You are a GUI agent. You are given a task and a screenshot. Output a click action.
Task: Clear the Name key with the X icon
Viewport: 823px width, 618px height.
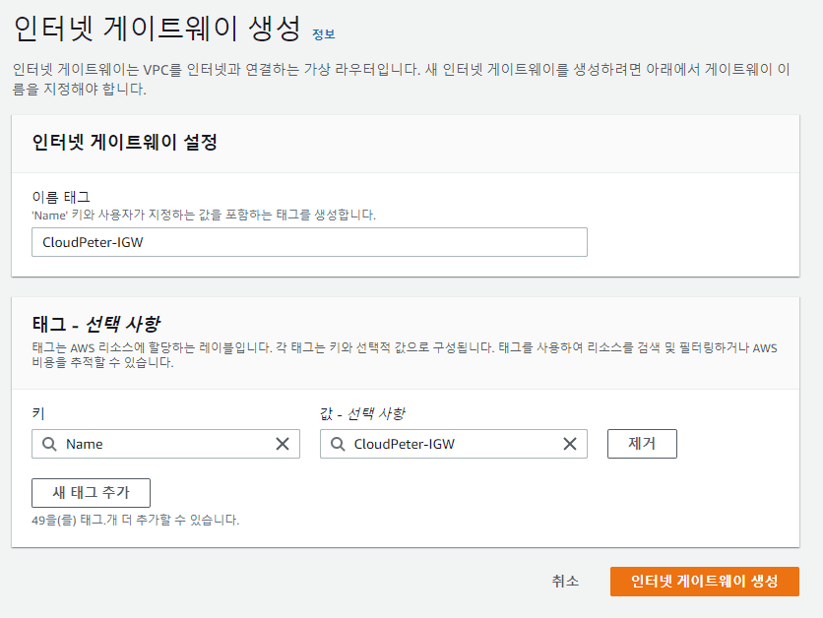point(282,444)
